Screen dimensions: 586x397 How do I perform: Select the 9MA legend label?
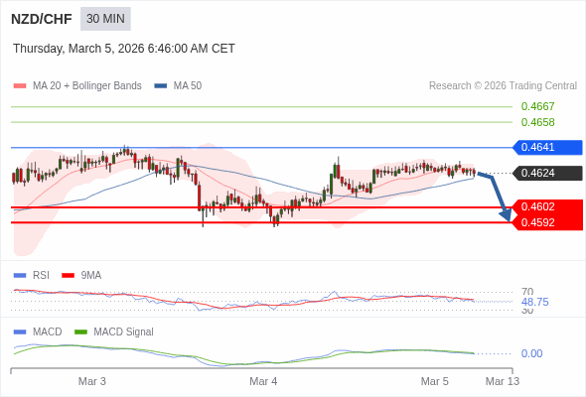(x=91, y=276)
